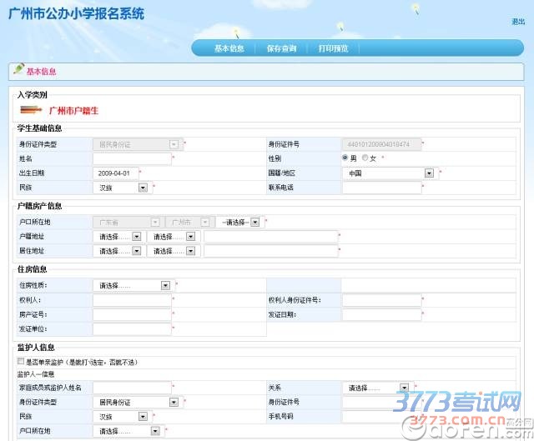Go to the 打印预览 tab
The height and width of the screenshot is (441, 534).
click(333, 48)
